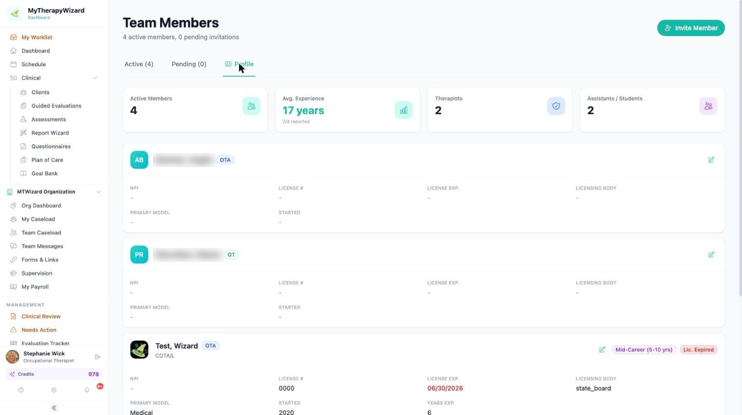The width and height of the screenshot is (742, 415).
Task: Open Forms & Links
Action: (40, 260)
